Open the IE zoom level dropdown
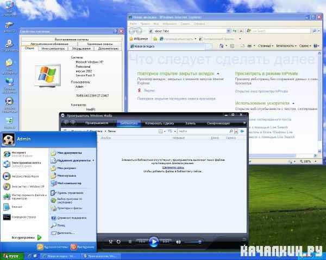The image size is (326, 260). point(316,161)
